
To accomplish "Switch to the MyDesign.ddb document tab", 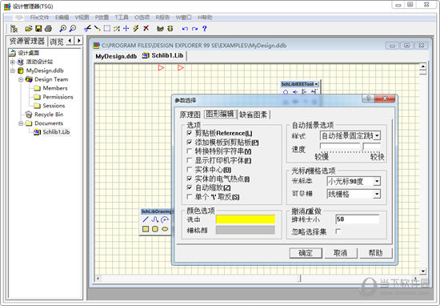I will click(116, 56).
